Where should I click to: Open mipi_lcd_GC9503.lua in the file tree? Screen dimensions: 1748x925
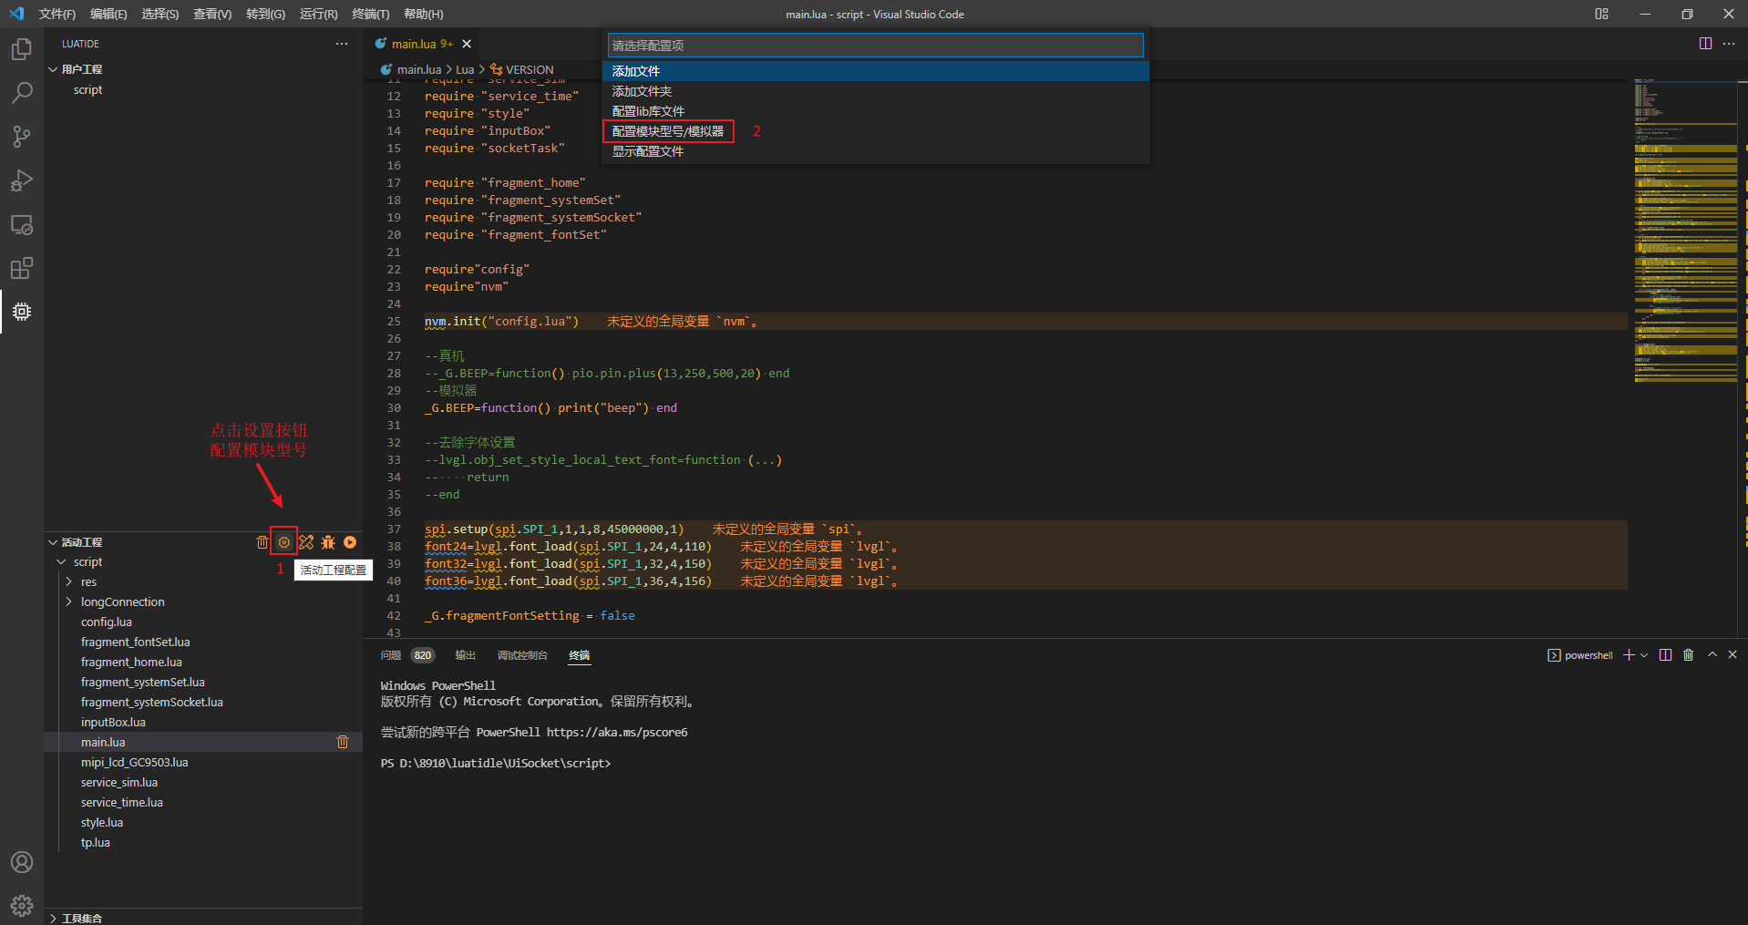tap(134, 763)
